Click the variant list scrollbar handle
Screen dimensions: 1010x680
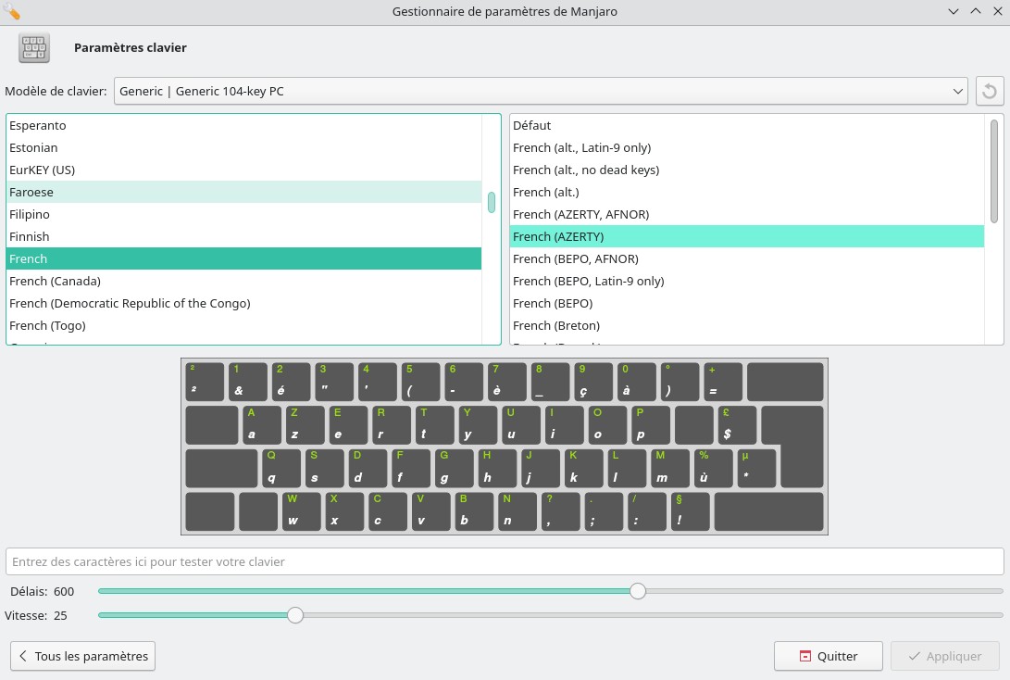click(994, 171)
